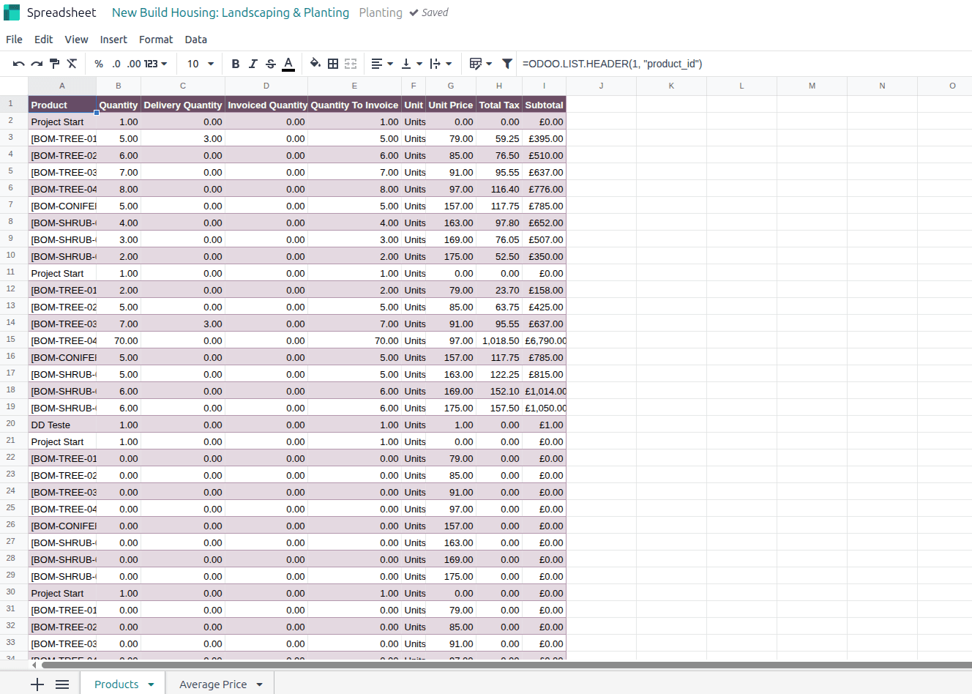Viewport: 972px width, 694px height.
Task: Click the undo arrow icon
Action: tap(19, 64)
